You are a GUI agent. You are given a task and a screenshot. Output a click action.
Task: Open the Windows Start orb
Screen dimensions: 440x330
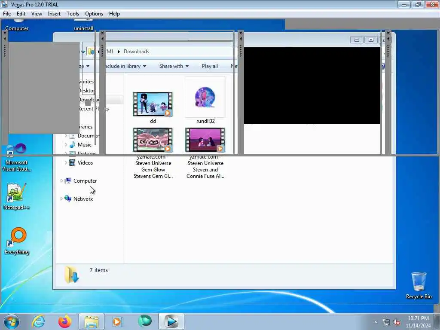coord(12,321)
